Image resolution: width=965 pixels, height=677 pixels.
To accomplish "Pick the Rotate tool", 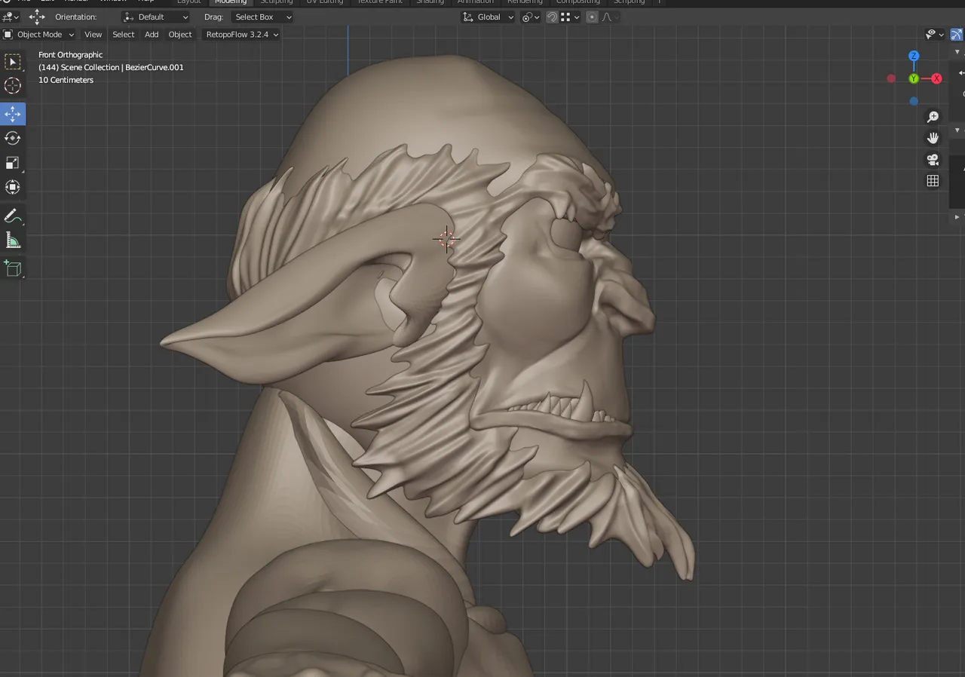I will tap(13, 138).
